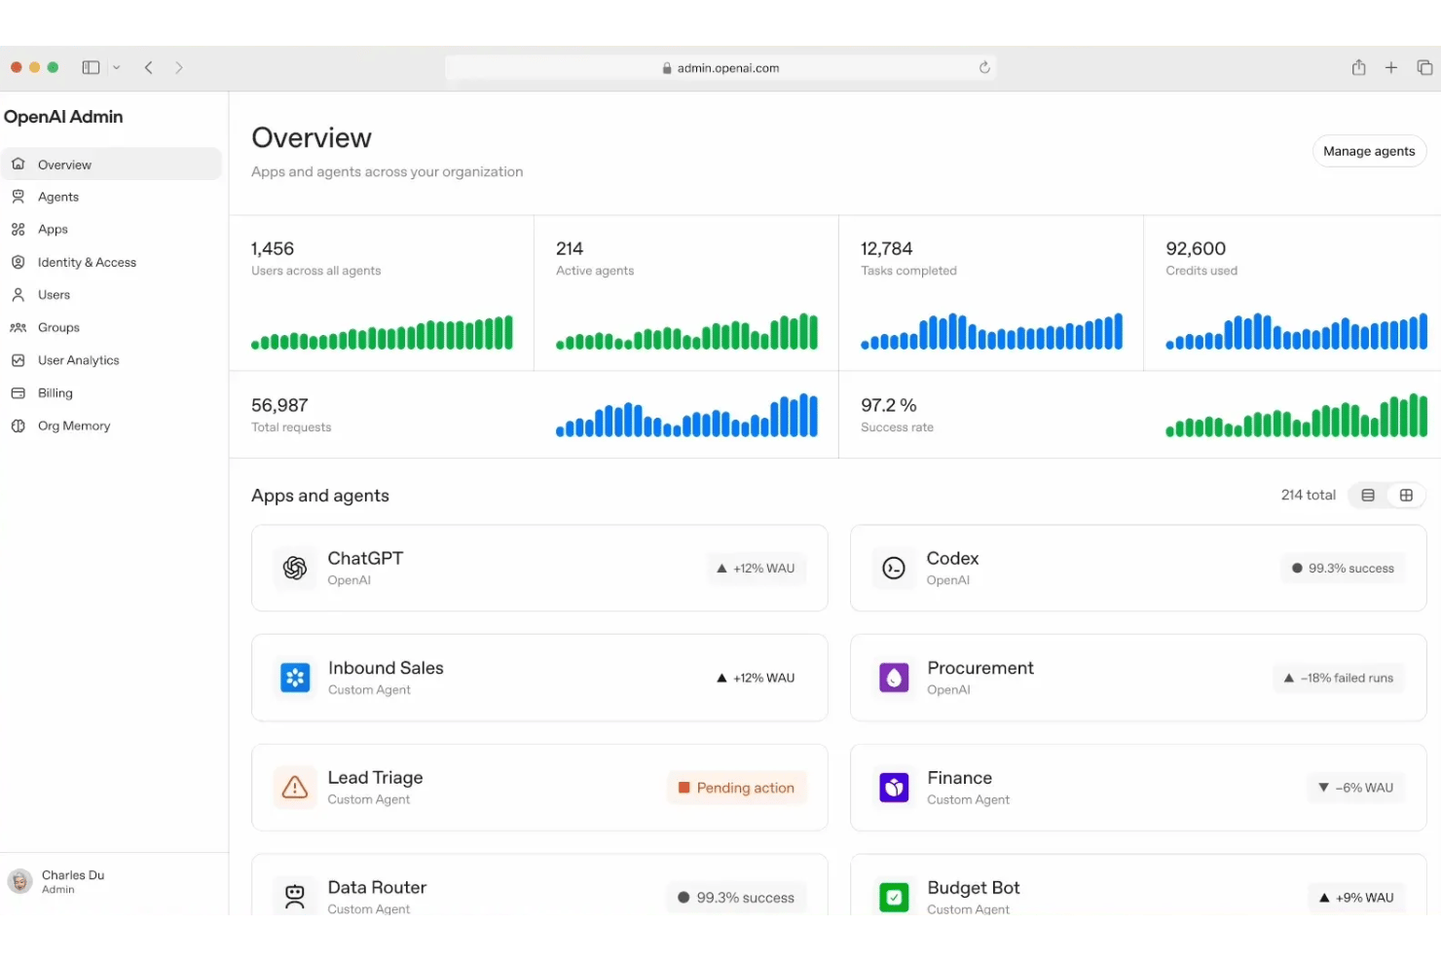Screen dimensions: 1441x961
Task: Click the Manage agents button
Action: 1369,151
